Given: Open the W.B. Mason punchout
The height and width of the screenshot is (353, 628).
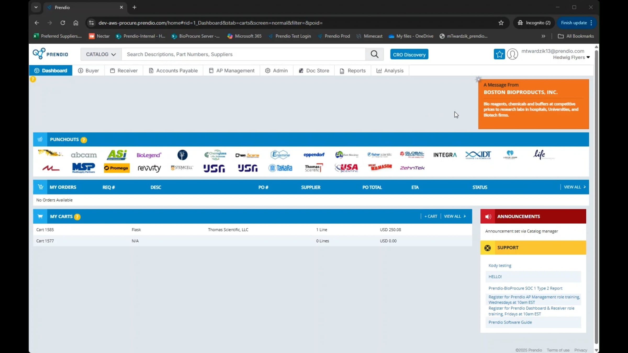Looking at the screenshot, I should [380, 167].
